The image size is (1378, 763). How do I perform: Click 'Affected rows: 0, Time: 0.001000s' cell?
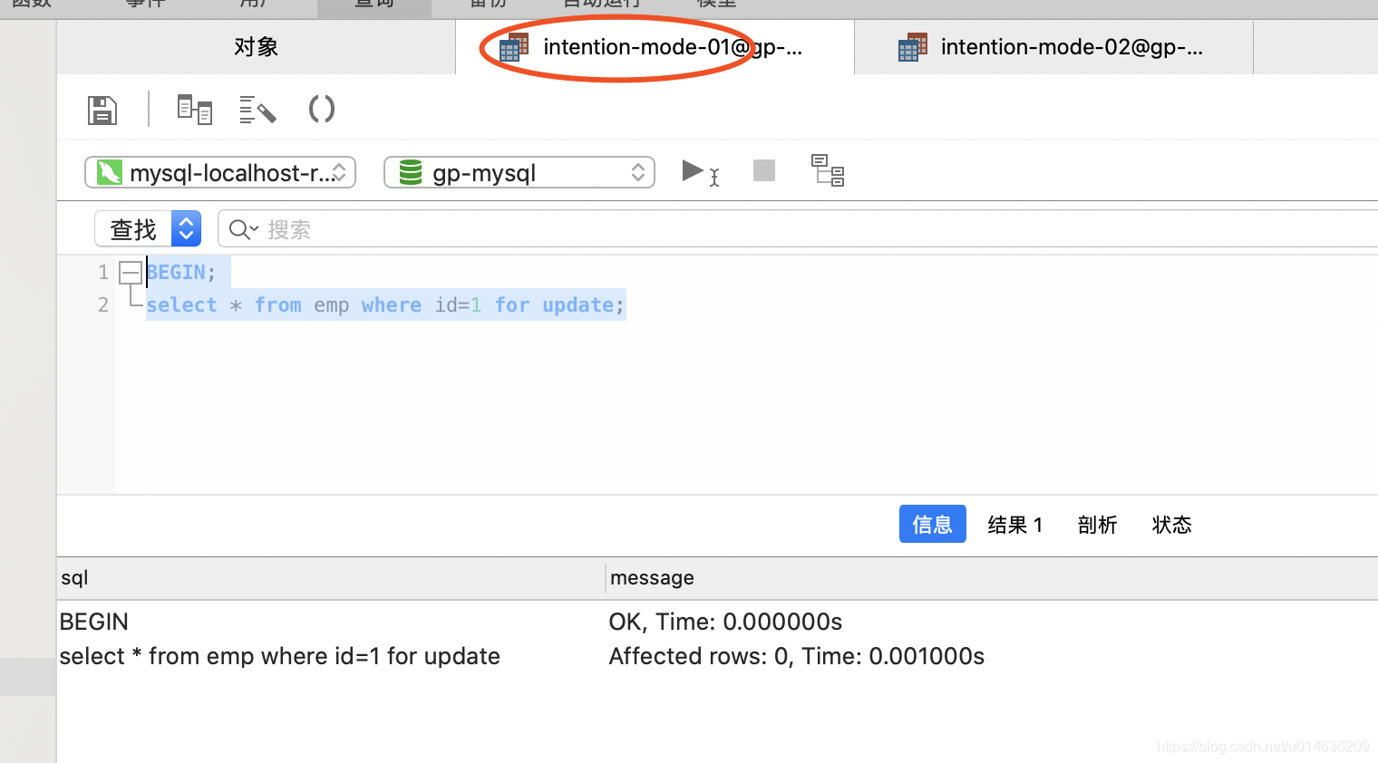(x=797, y=656)
